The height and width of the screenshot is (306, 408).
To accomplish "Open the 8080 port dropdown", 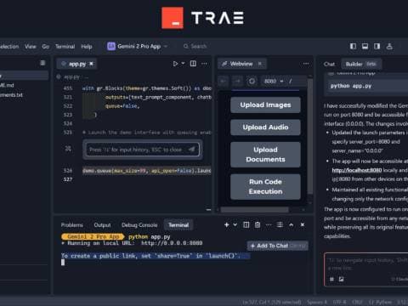I will pos(274,82).
